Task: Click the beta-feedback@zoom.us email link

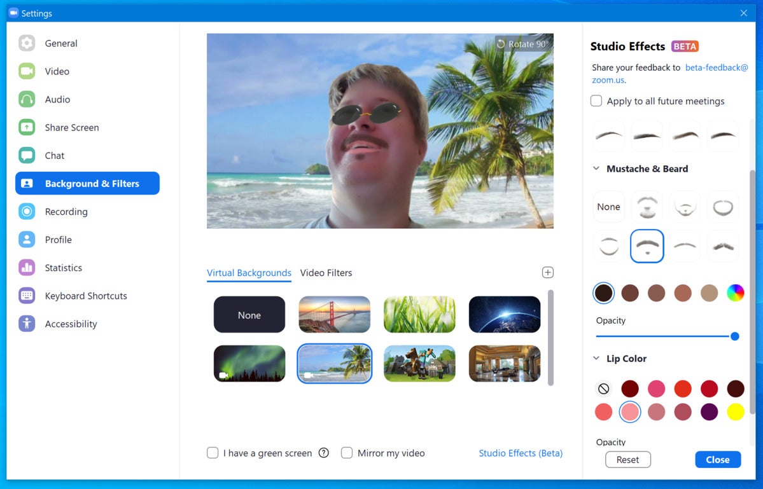Action: coord(717,67)
